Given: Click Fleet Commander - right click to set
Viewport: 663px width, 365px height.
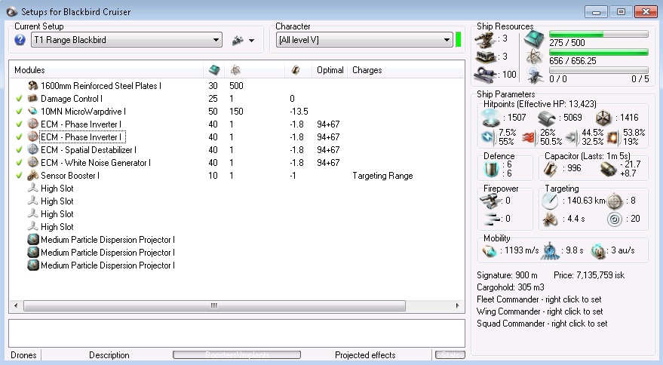Looking at the screenshot, I should pos(539,299).
